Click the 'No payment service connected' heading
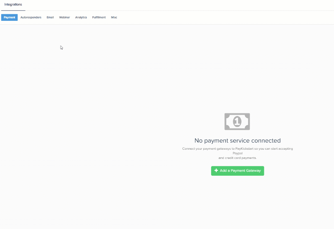334x229 pixels. pyautogui.click(x=238, y=141)
